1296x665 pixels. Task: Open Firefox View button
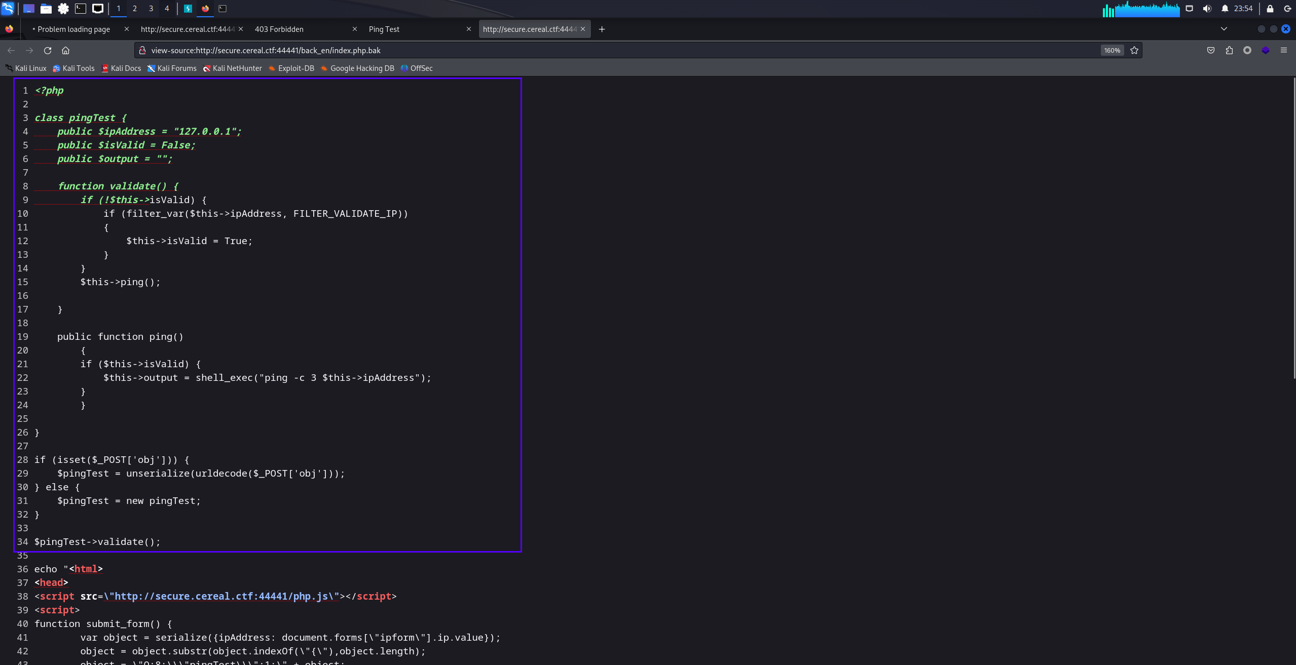click(x=9, y=29)
